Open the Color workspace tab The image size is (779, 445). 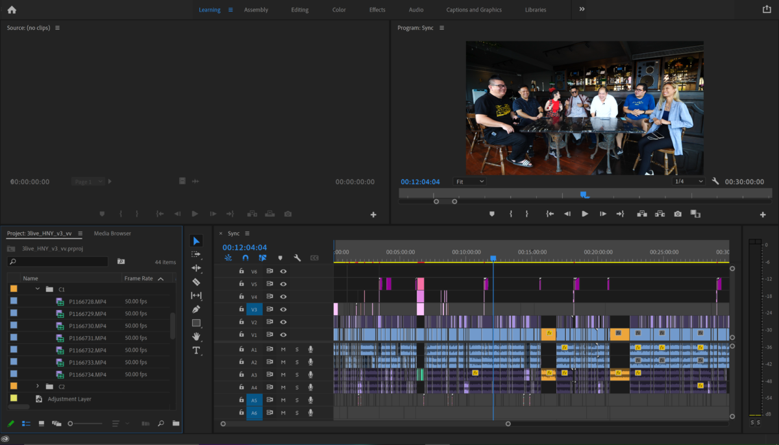[339, 10]
